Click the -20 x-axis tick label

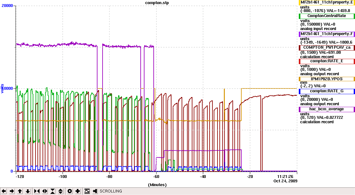tap(250, 177)
